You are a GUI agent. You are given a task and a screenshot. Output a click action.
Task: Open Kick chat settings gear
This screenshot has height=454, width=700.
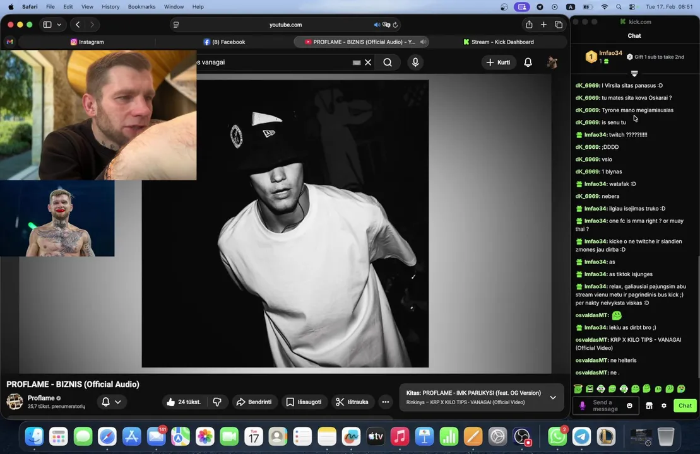coord(664,405)
